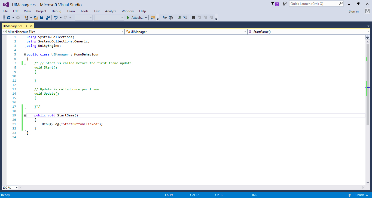Viewport: 372px width, 198px height.
Task: Undo the last edit with toolbar icon
Action: (56, 18)
